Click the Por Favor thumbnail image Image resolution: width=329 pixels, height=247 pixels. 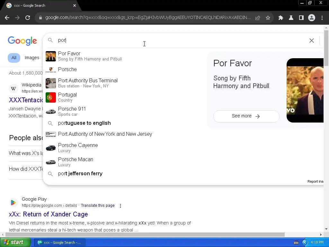[x=51, y=56]
